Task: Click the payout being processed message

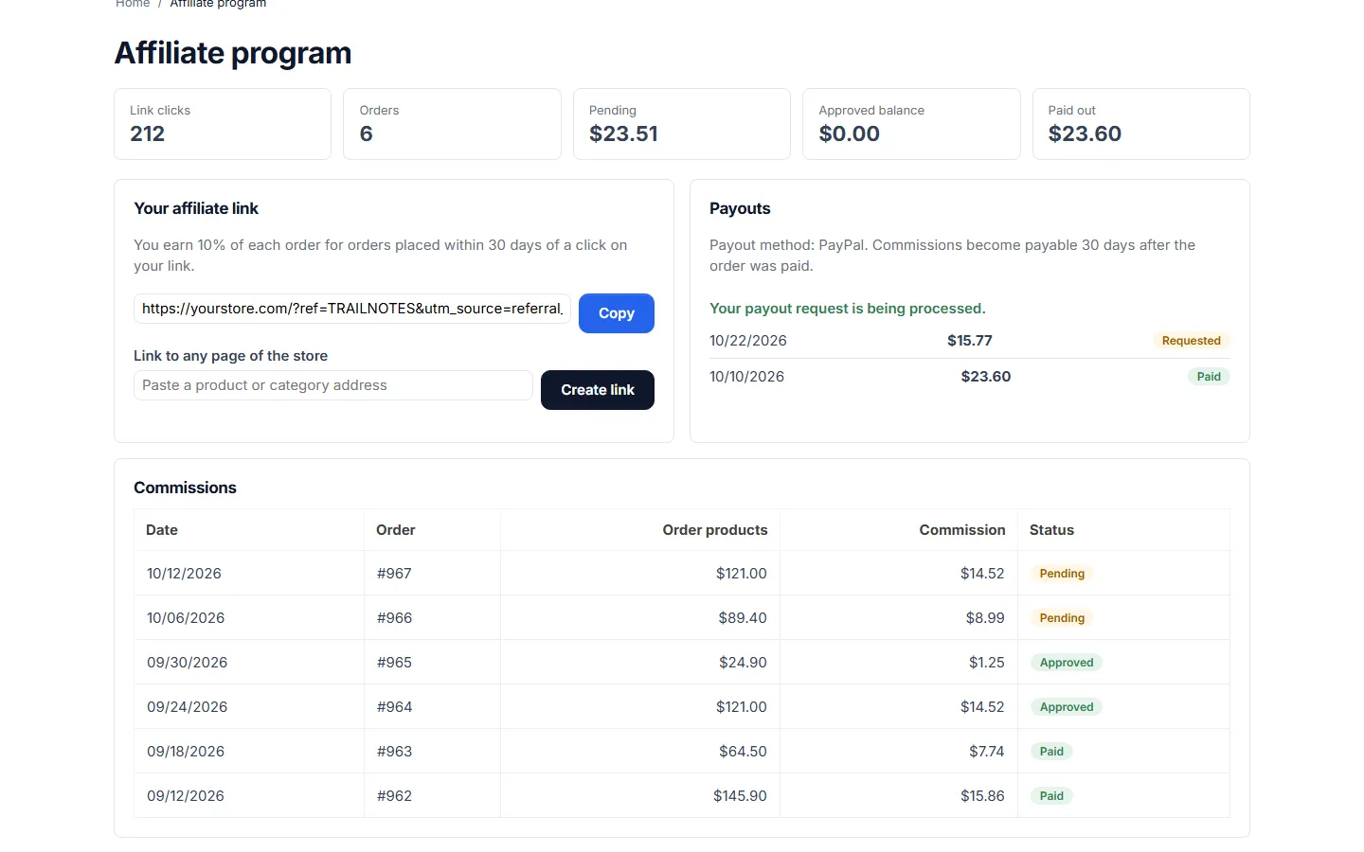Action: 848,309
